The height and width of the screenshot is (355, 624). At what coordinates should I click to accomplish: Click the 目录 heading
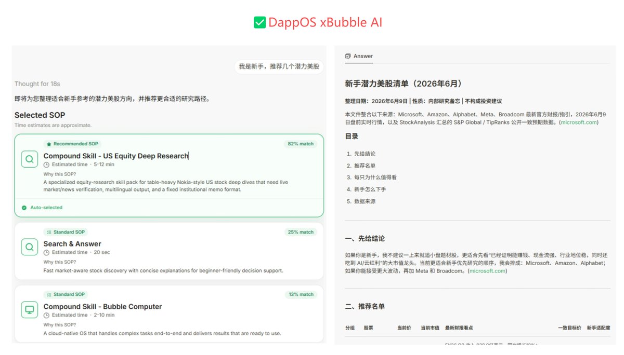tap(352, 136)
